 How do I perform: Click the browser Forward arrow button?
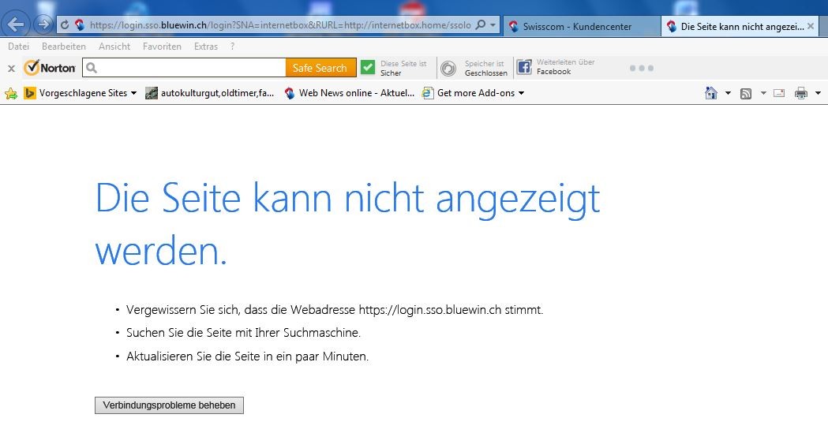tap(43, 24)
